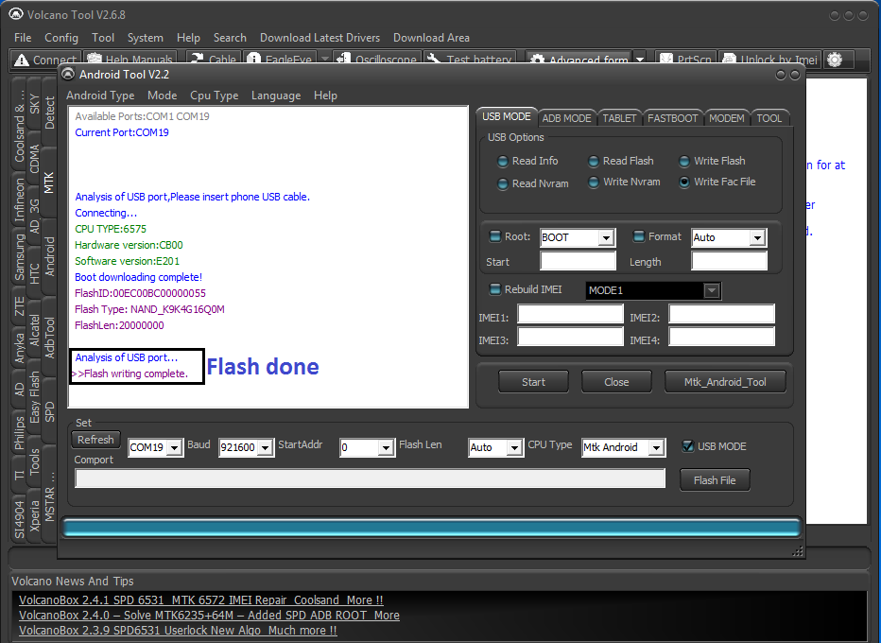Click the Close button
Screen dimensions: 881x643
click(x=616, y=382)
